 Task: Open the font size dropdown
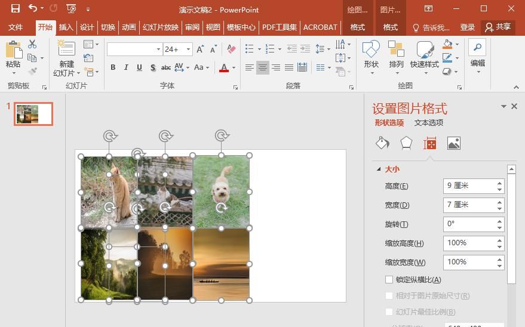point(189,50)
